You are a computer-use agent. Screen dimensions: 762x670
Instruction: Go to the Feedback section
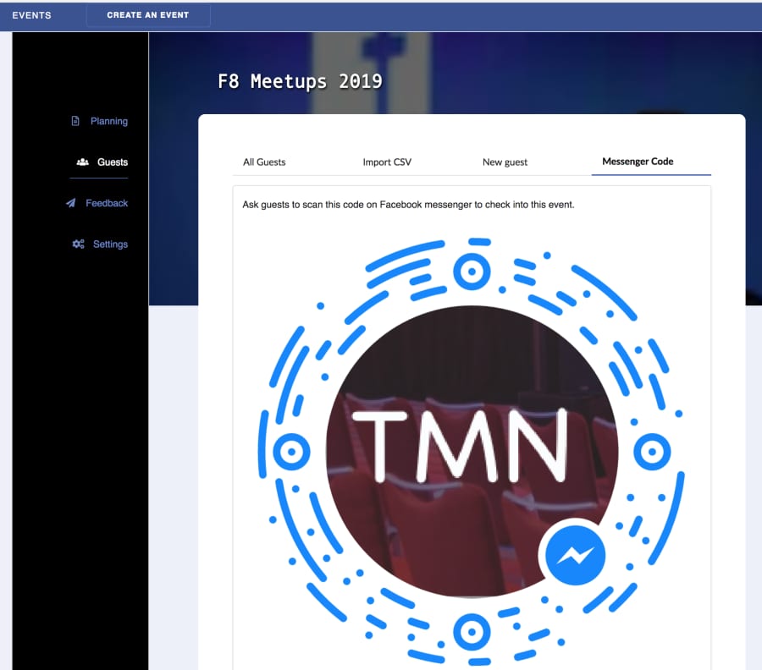107,203
